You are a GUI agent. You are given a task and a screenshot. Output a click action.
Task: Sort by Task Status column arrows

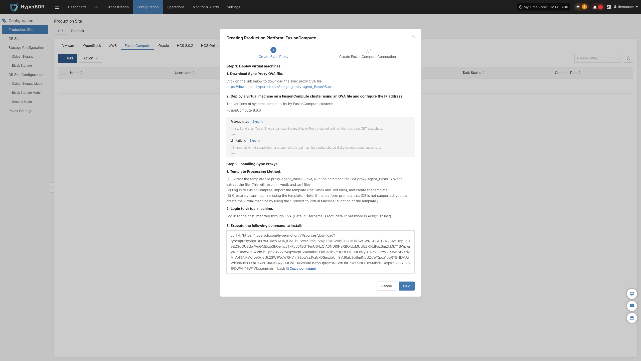point(483,73)
